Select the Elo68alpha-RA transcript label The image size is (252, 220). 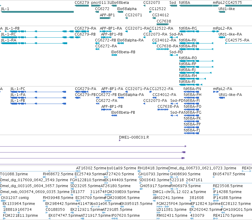pyautogui.click(x=130, y=40)
